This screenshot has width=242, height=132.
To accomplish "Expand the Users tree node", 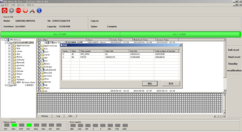I will pos(9,74).
